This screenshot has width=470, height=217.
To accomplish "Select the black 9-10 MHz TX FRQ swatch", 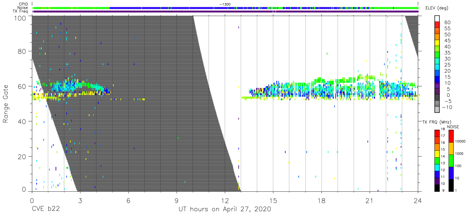I will click(437, 188).
